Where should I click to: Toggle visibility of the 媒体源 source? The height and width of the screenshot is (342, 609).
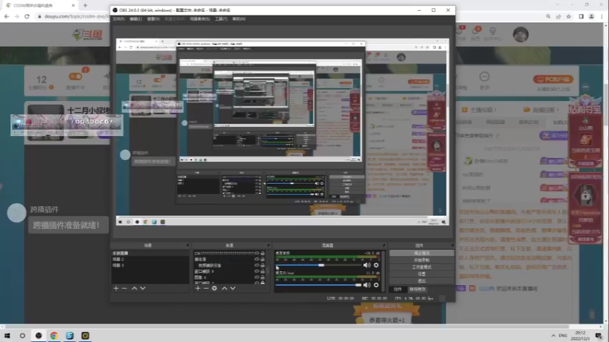(x=257, y=259)
